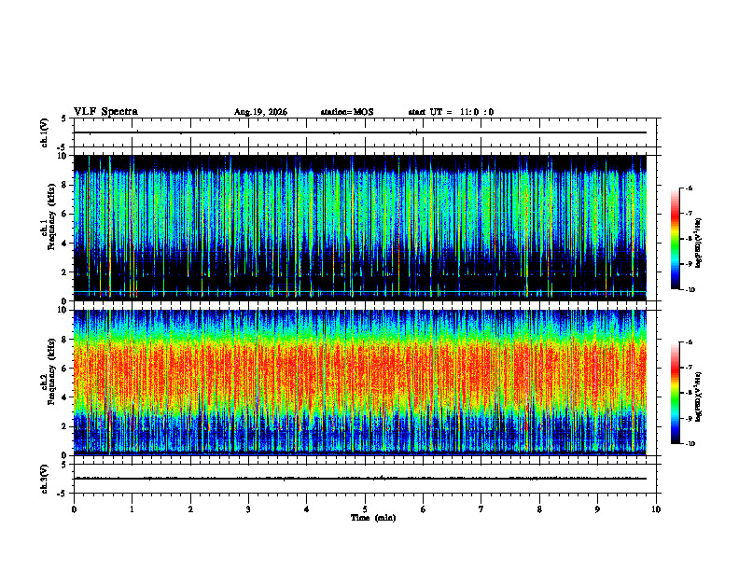Screen dimensions: 739x571
Task: Click the red band in the ch.2 spectrogram
Action: pos(360,372)
